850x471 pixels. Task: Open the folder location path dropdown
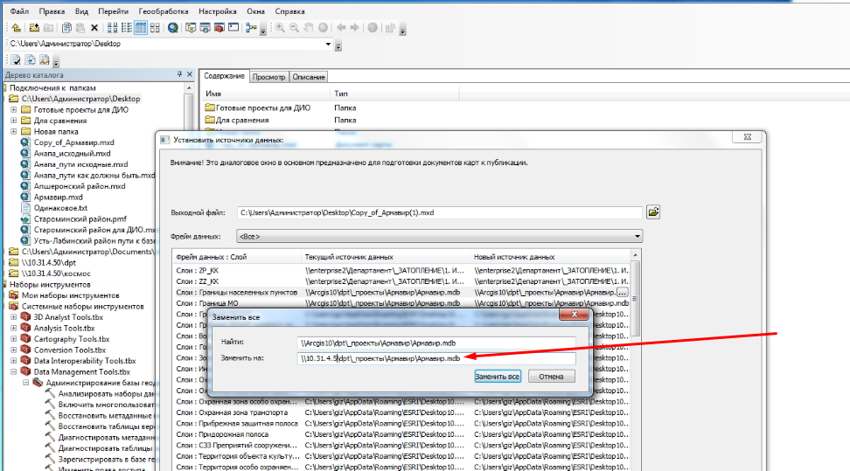point(328,44)
